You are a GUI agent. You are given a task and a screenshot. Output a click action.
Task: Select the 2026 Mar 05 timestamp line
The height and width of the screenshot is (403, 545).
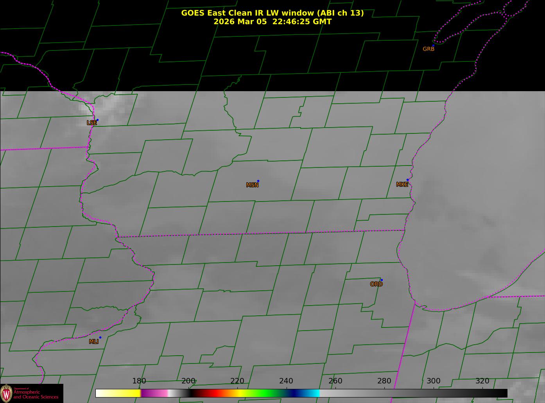click(x=272, y=22)
